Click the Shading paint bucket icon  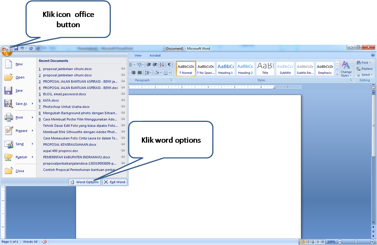(157, 73)
